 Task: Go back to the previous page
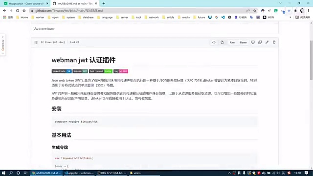pos(4,11)
